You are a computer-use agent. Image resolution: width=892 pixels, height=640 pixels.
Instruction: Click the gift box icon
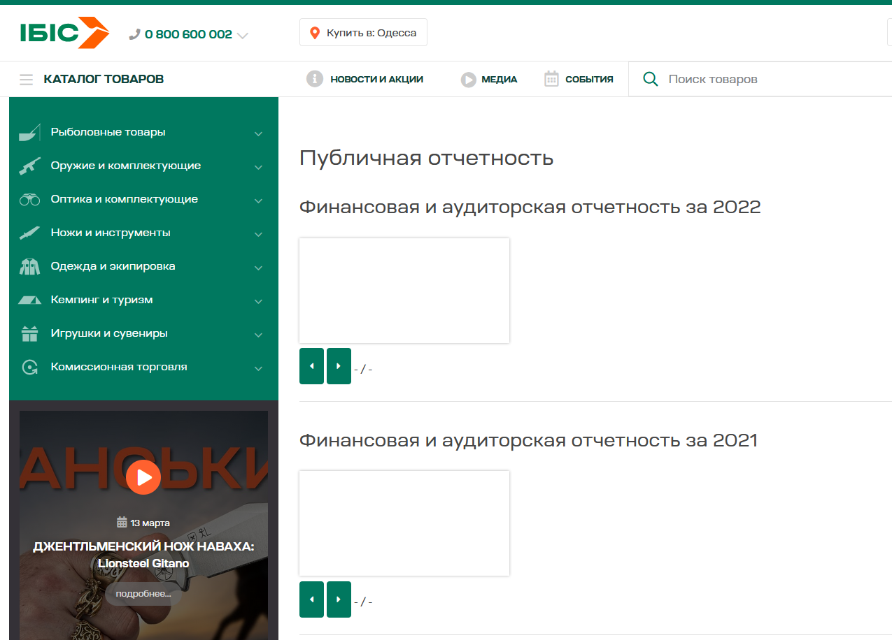[x=30, y=333]
